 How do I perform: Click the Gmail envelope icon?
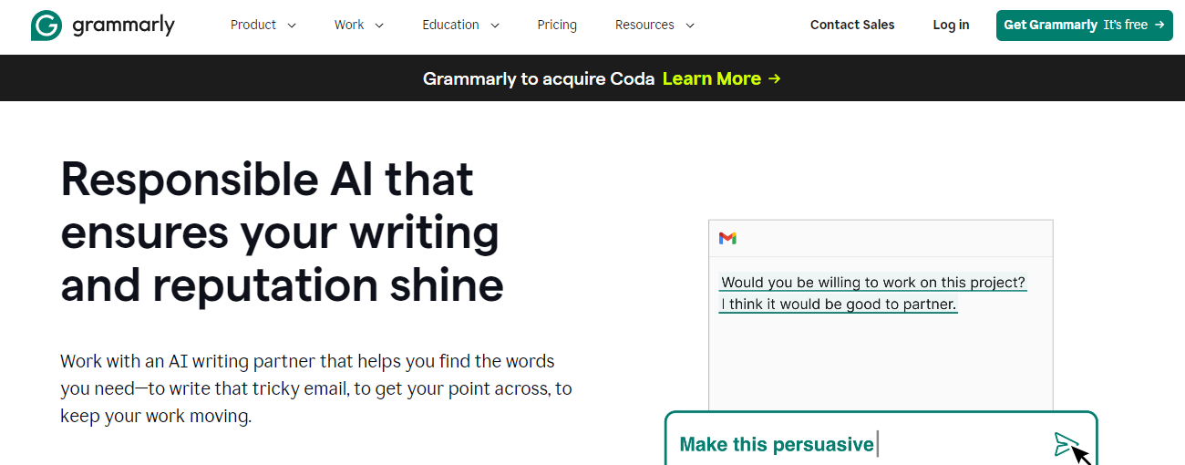click(x=727, y=238)
